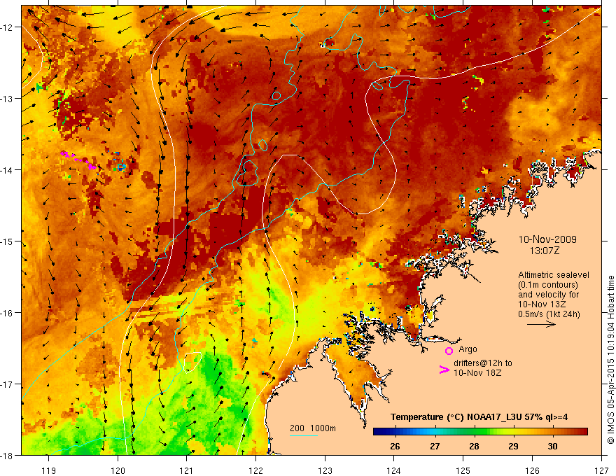Click the temperature color bar

(480, 432)
